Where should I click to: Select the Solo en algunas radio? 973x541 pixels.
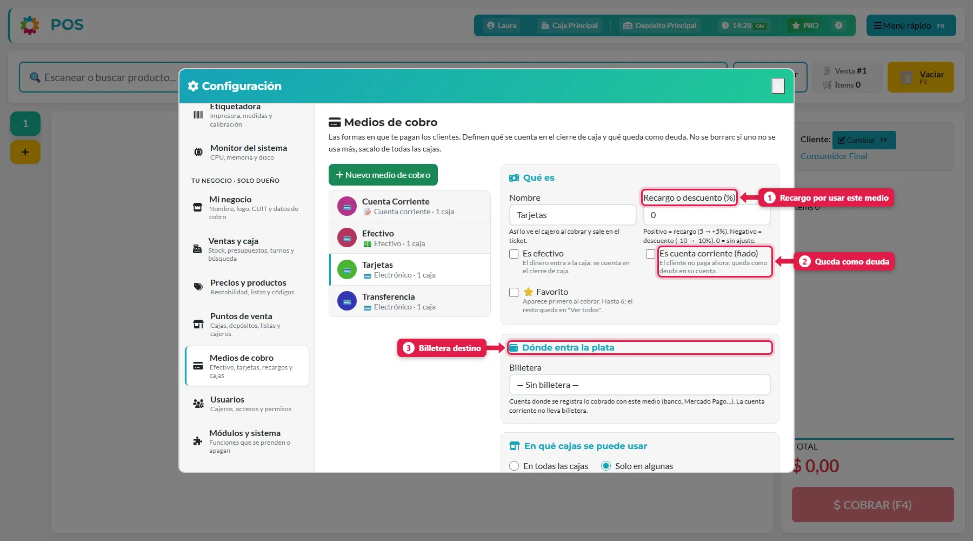click(x=606, y=466)
